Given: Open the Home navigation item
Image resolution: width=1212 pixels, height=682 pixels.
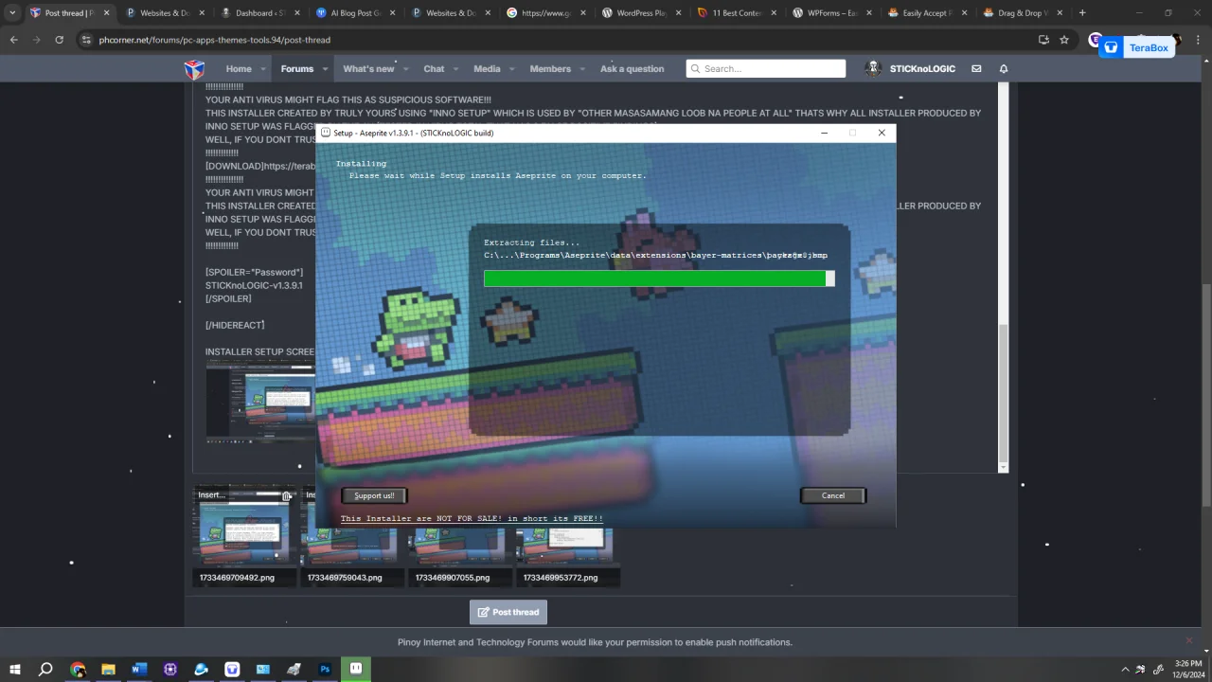Looking at the screenshot, I should 239,69.
